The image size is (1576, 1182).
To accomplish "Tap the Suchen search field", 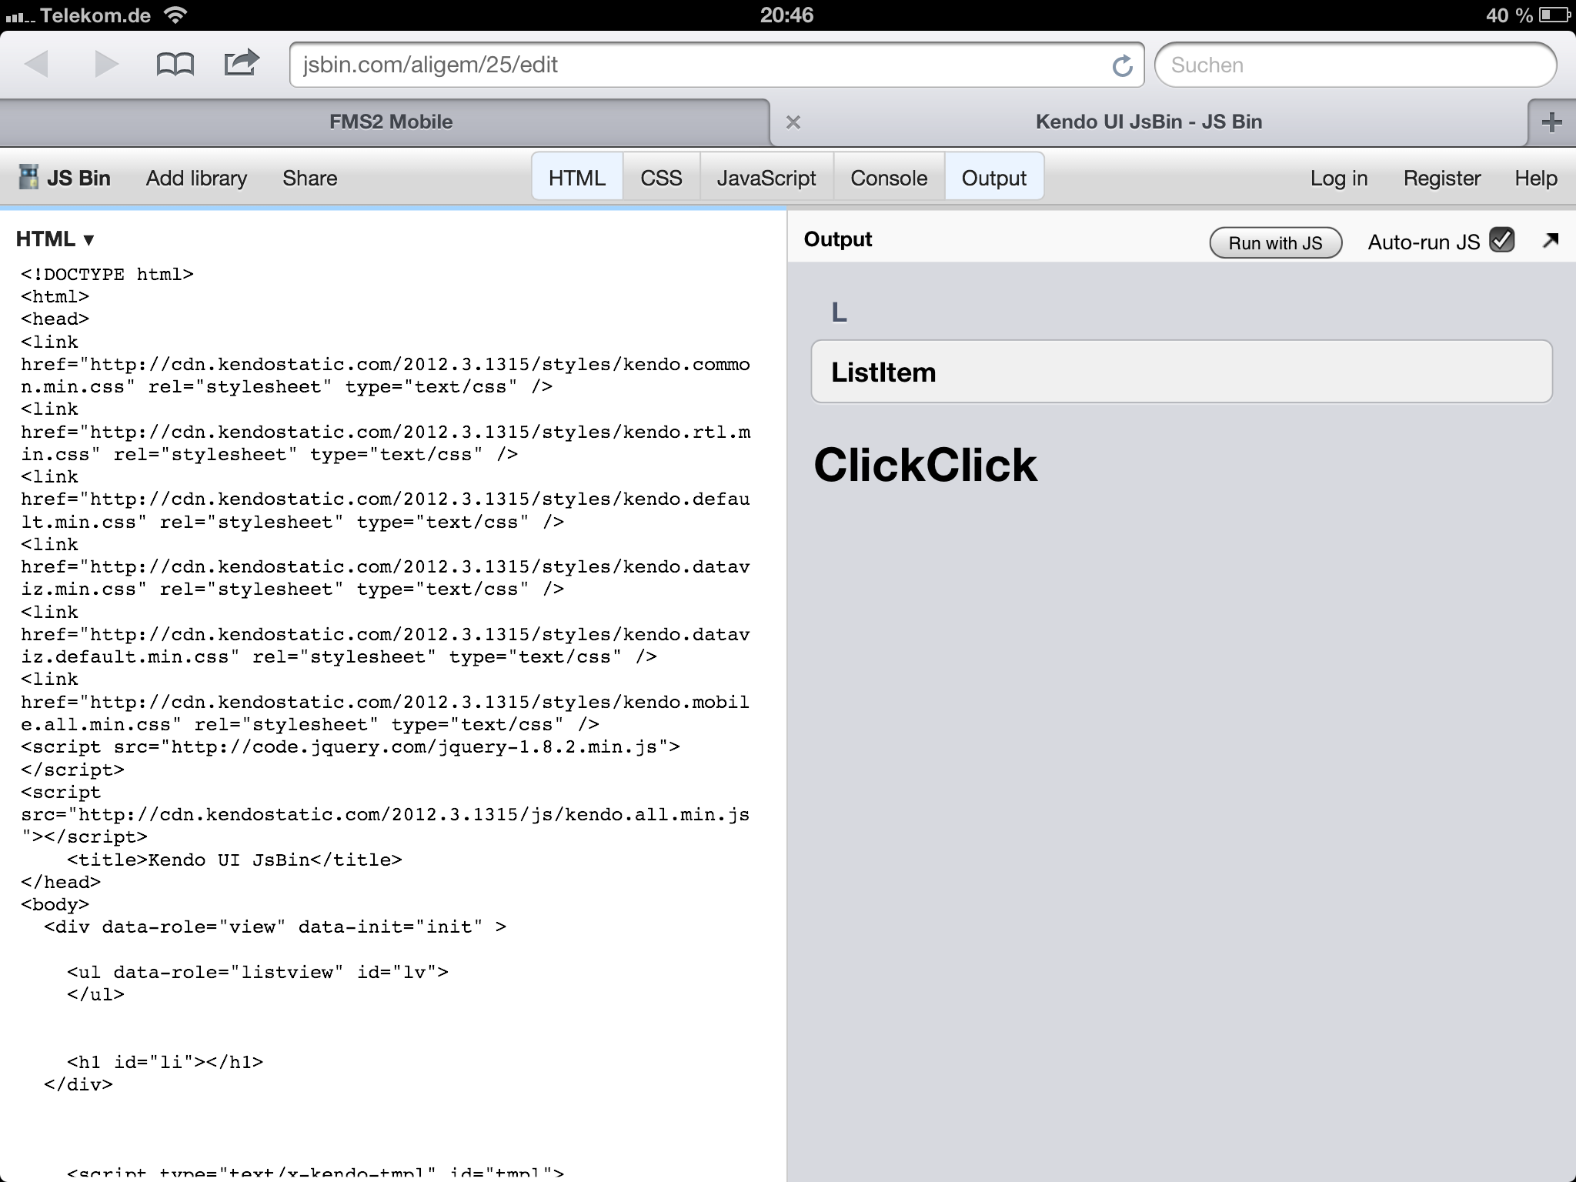I will 1354,65.
